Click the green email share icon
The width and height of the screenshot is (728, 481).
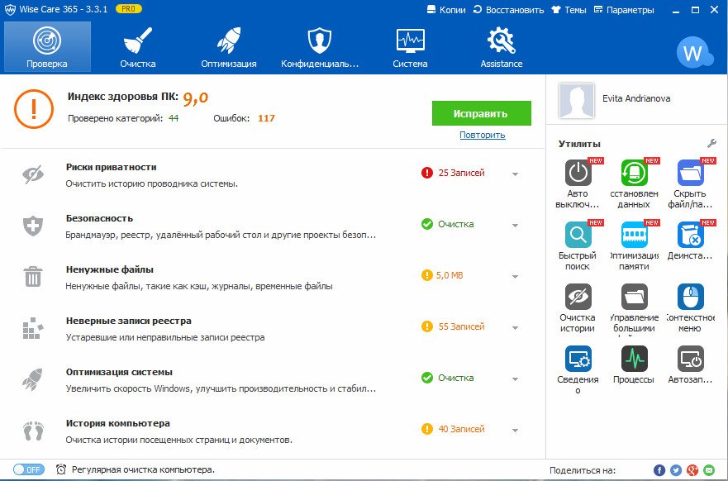[708, 470]
